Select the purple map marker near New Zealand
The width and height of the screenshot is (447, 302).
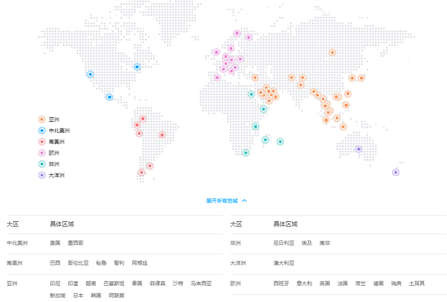tap(395, 172)
